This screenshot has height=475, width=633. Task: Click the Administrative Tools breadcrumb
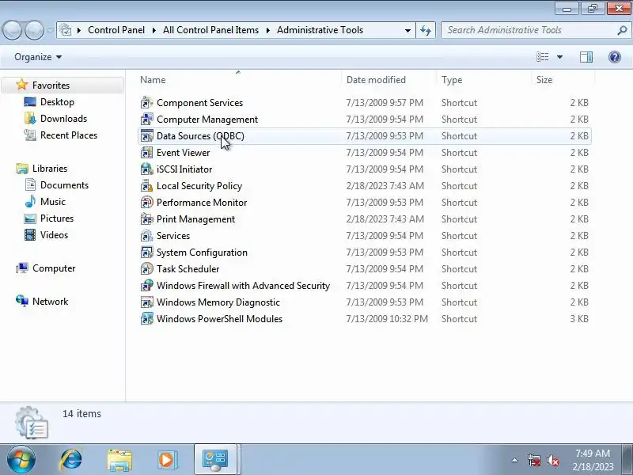pos(320,30)
